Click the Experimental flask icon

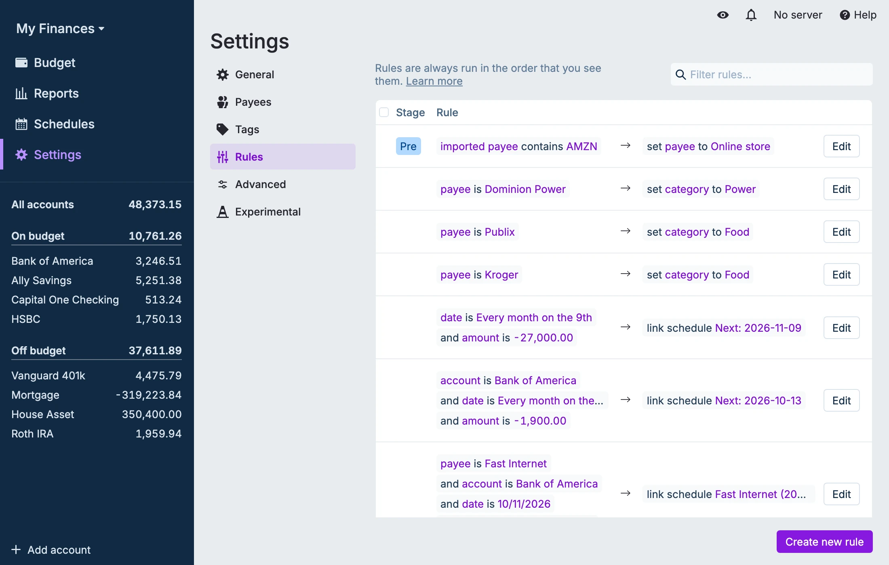(223, 212)
